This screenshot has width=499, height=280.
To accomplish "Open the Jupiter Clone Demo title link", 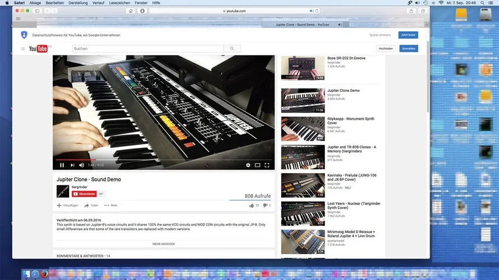I will click(344, 91).
